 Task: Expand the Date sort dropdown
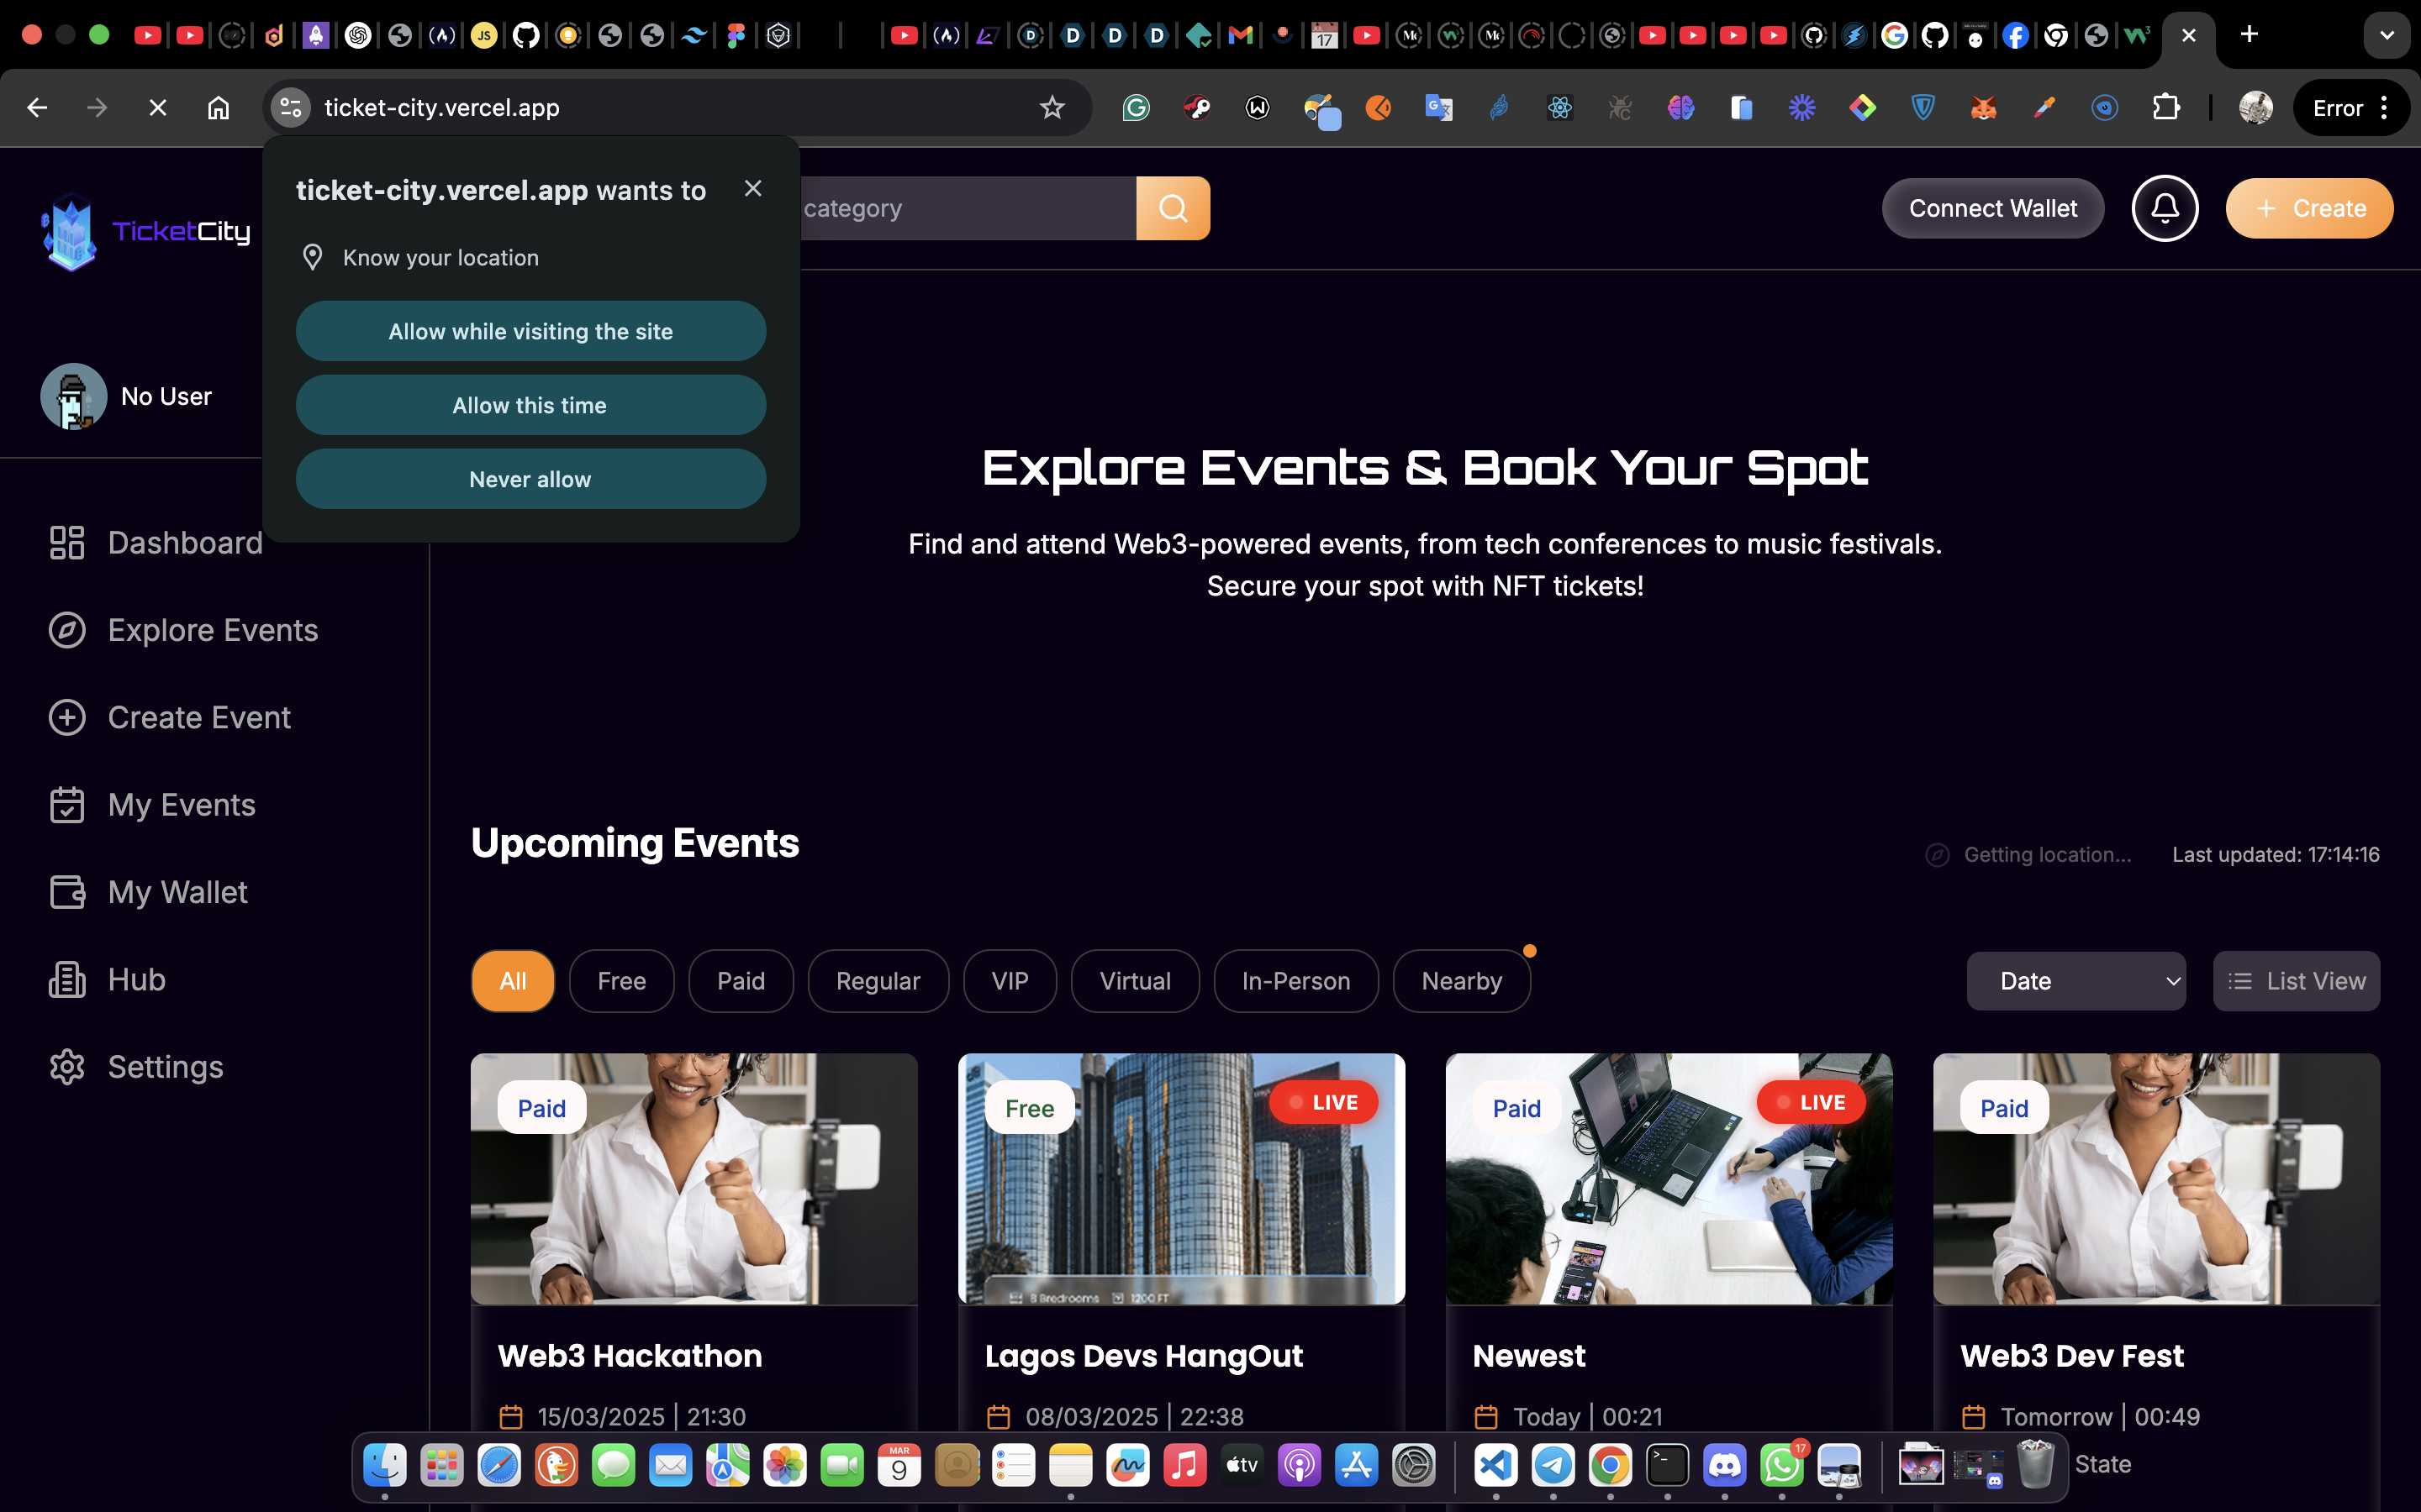point(2076,981)
